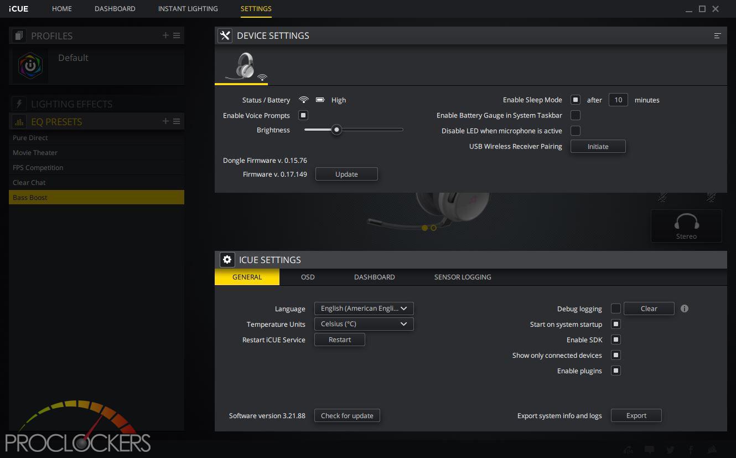Select the Movie Theater EQ preset
The height and width of the screenshot is (458, 736).
[96, 153]
